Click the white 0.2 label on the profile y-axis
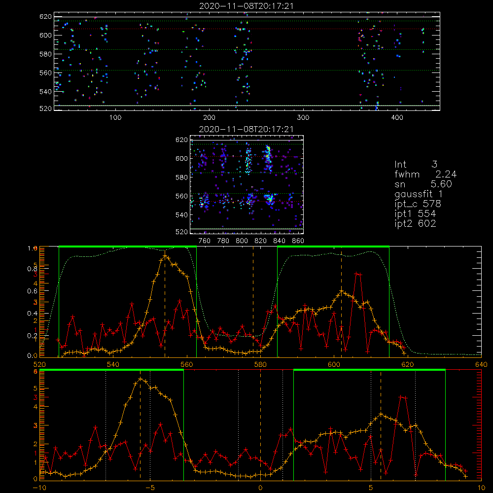493x493 pixels. pos(32,335)
